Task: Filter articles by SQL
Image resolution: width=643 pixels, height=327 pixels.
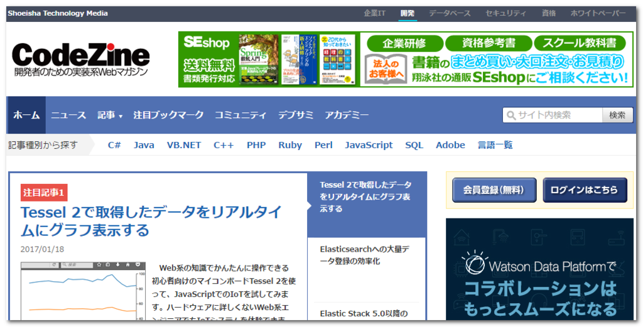Action: (414, 145)
